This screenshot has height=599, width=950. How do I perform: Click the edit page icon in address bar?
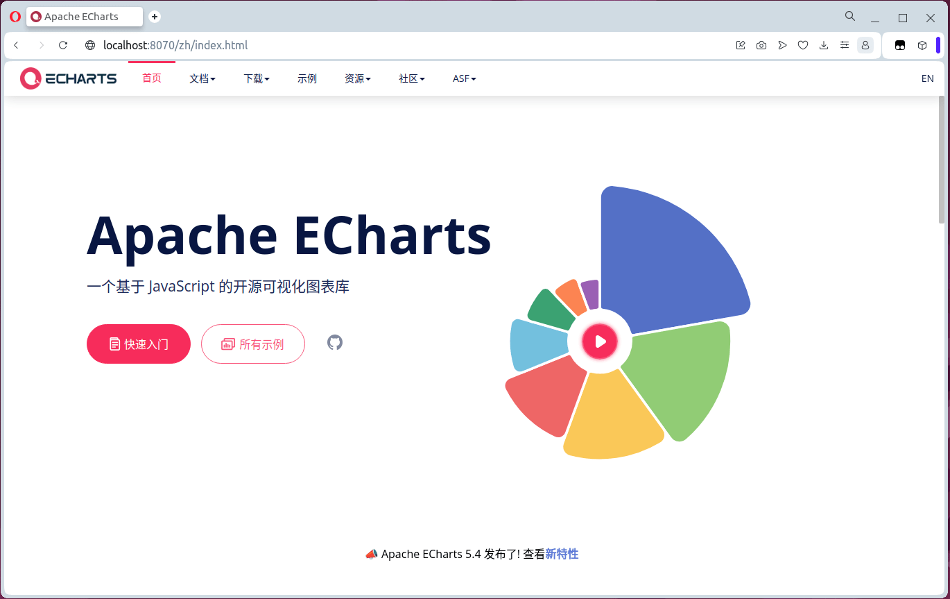[x=741, y=45]
